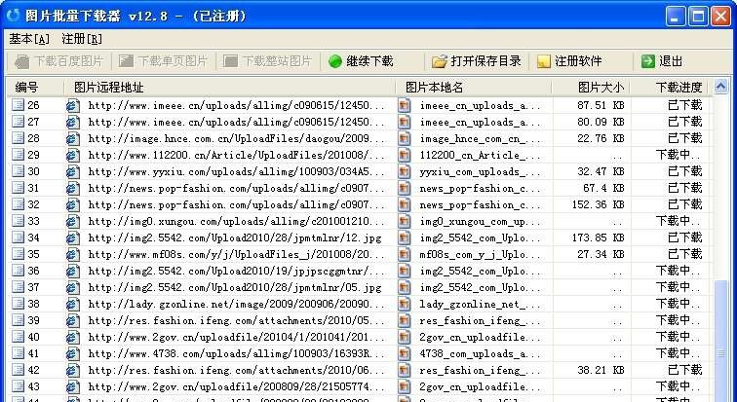Click the IE icon in row 42
Screen dimensions: 737x402
[x=73, y=370]
